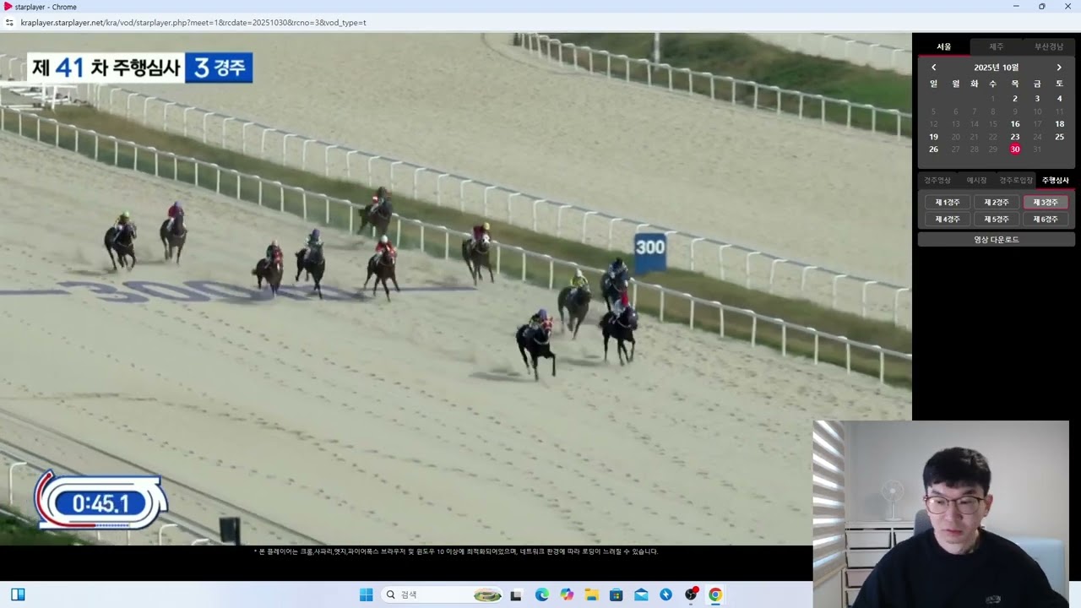1081x608 pixels.
Task: Switch to the 주행심사 tab
Action: coord(1055,180)
